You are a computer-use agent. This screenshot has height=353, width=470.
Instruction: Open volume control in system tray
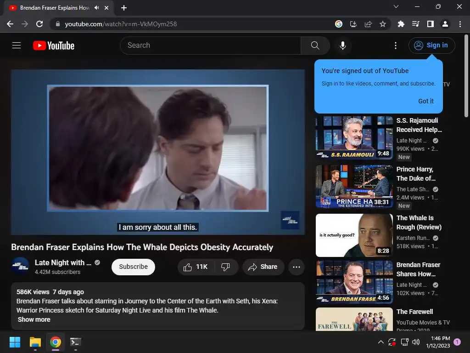tap(416, 342)
